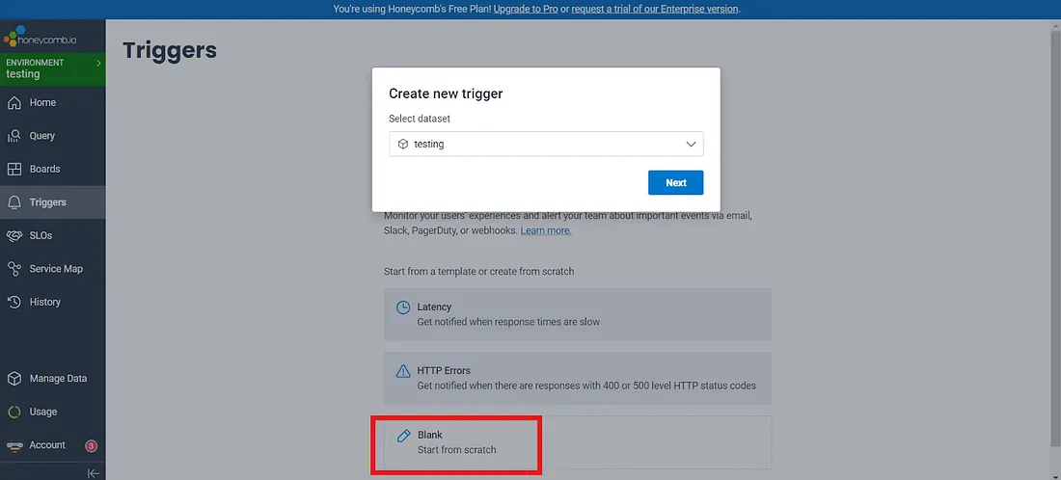The width and height of the screenshot is (1061, 480).
Task: Open SLOs handshake icon
Action: pyautogui.click(x=14, y=235)
